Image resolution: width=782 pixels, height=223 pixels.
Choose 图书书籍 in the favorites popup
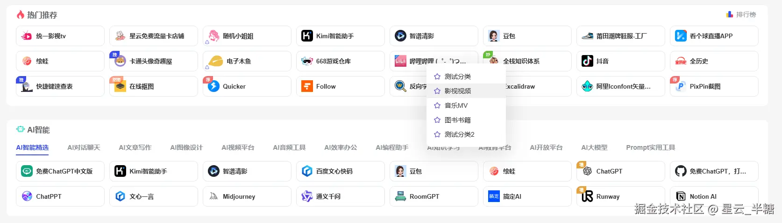tap(466, 120)
